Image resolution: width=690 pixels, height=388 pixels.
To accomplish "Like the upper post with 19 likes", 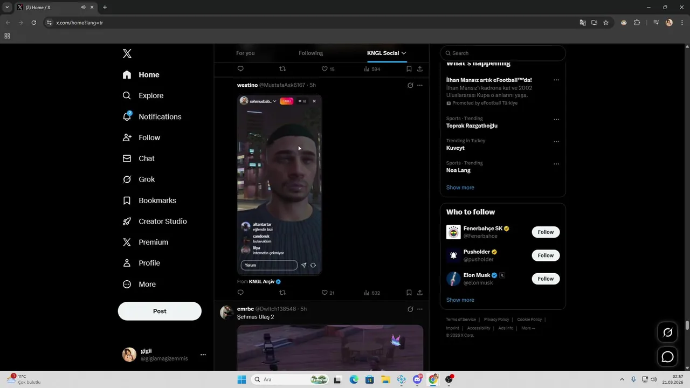I will coord(328,69).
